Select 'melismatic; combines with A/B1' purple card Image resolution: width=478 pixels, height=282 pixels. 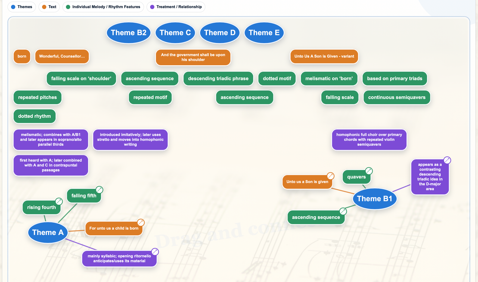pyautogui.click(x=51, y=140)
